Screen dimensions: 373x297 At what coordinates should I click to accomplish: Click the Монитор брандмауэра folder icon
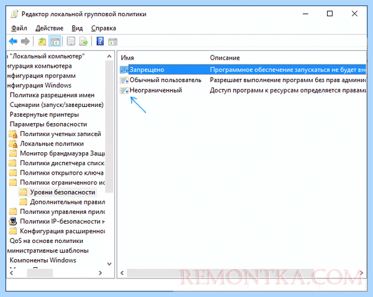click(x=13, y=153)
